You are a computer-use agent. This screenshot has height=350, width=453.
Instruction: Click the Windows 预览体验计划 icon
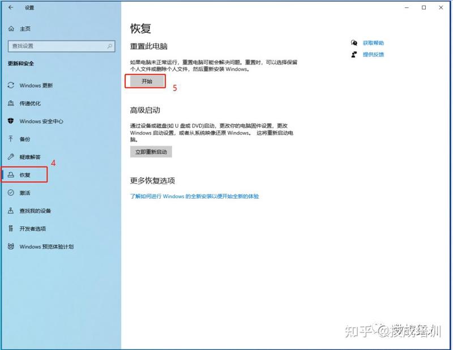pyautogui.click(x=11, y=246)
